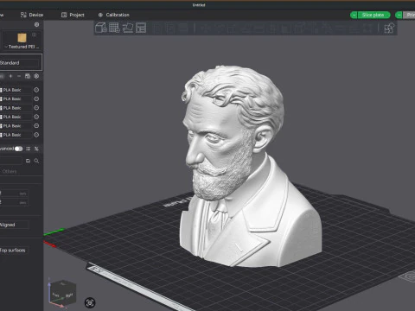
Task: Toggle the Advanced settings switch
Action: 19,149
